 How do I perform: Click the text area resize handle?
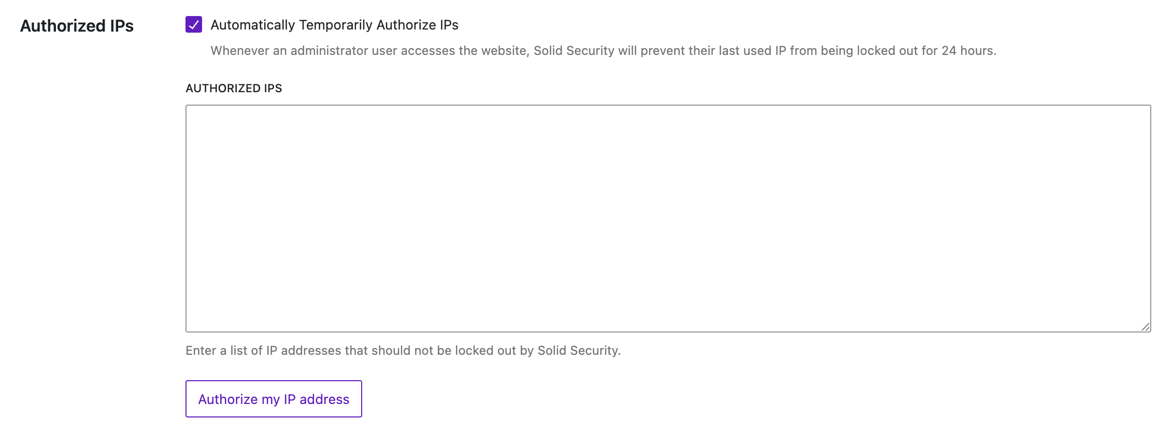[1146, 327]
